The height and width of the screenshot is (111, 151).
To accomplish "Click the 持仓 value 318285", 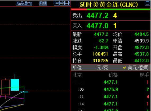I will (x=100, y=61).
